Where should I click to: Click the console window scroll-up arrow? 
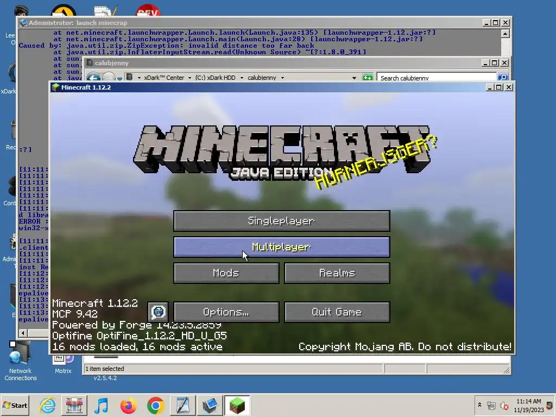pyautogui.click(x=506, y=34)
